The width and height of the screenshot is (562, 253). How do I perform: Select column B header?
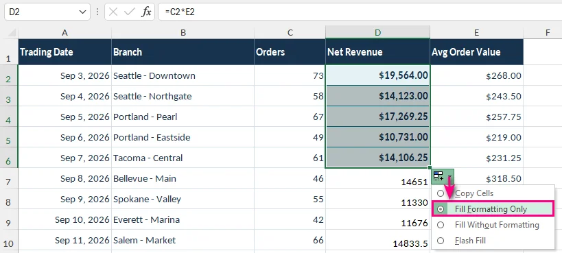pos(183,33)
